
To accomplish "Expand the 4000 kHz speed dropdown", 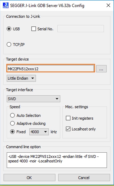I will point(39,132).
